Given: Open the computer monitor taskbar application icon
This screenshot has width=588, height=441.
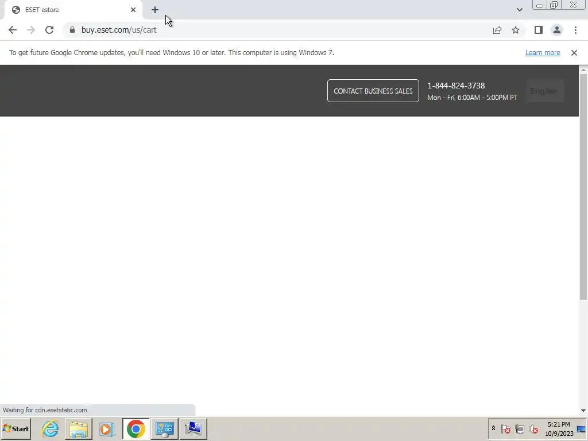Looking at the screenshot, I should pos(193,428).
